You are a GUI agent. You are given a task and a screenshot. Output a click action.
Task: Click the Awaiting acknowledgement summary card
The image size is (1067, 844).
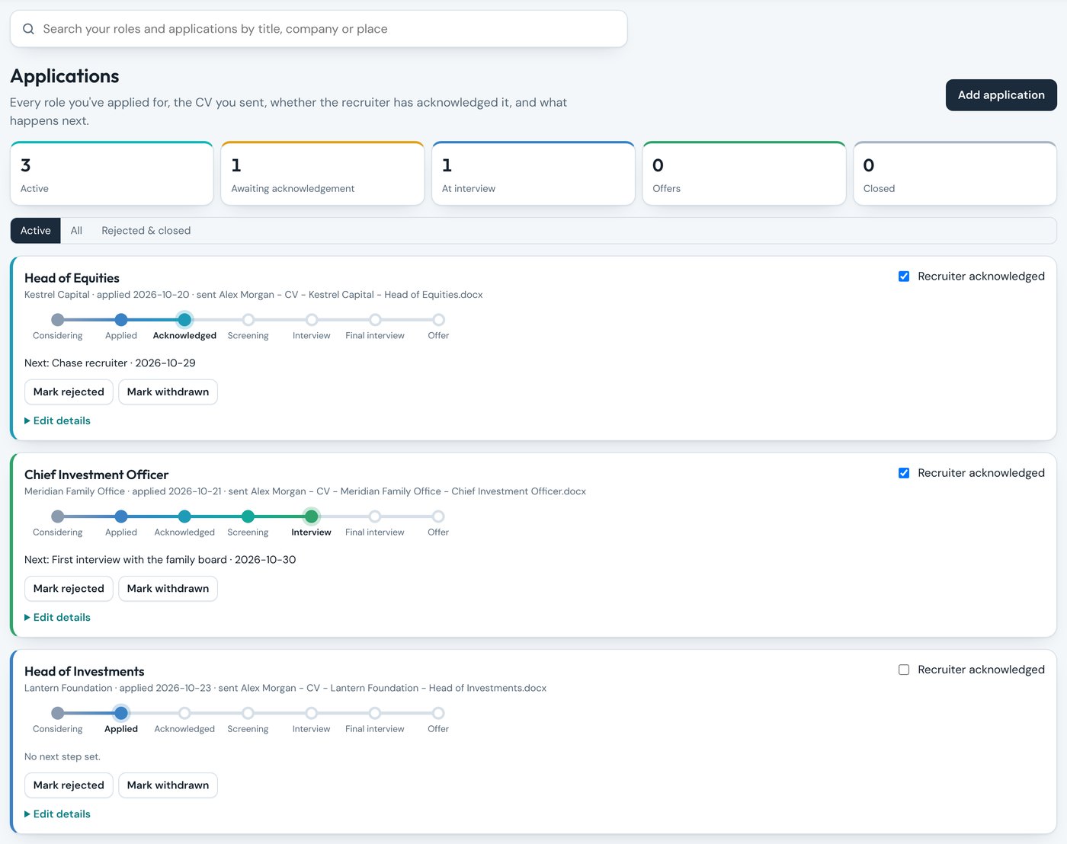click(x=322, y=174)
